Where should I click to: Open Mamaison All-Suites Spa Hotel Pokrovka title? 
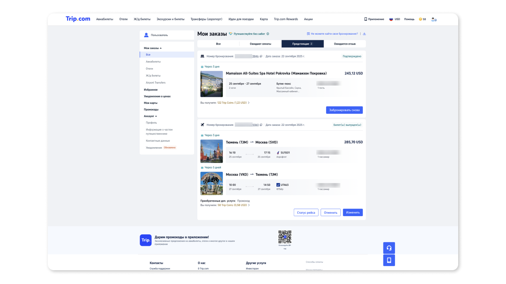pos(276,73)
